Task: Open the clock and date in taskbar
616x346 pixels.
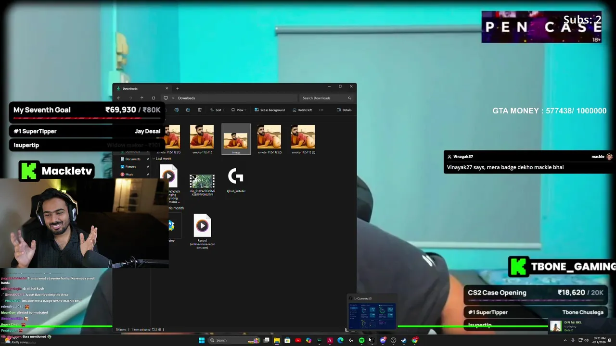Action: click(x=599, y=340)
